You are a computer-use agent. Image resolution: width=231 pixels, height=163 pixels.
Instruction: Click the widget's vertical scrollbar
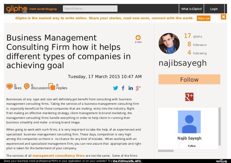[x=220, y=126]
